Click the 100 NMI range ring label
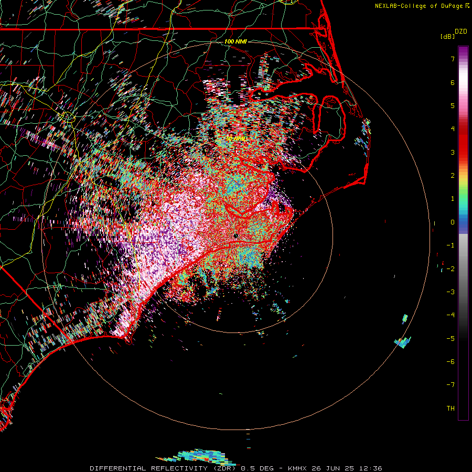The height and width of the screenshot is (472, 472). point(235,41)
